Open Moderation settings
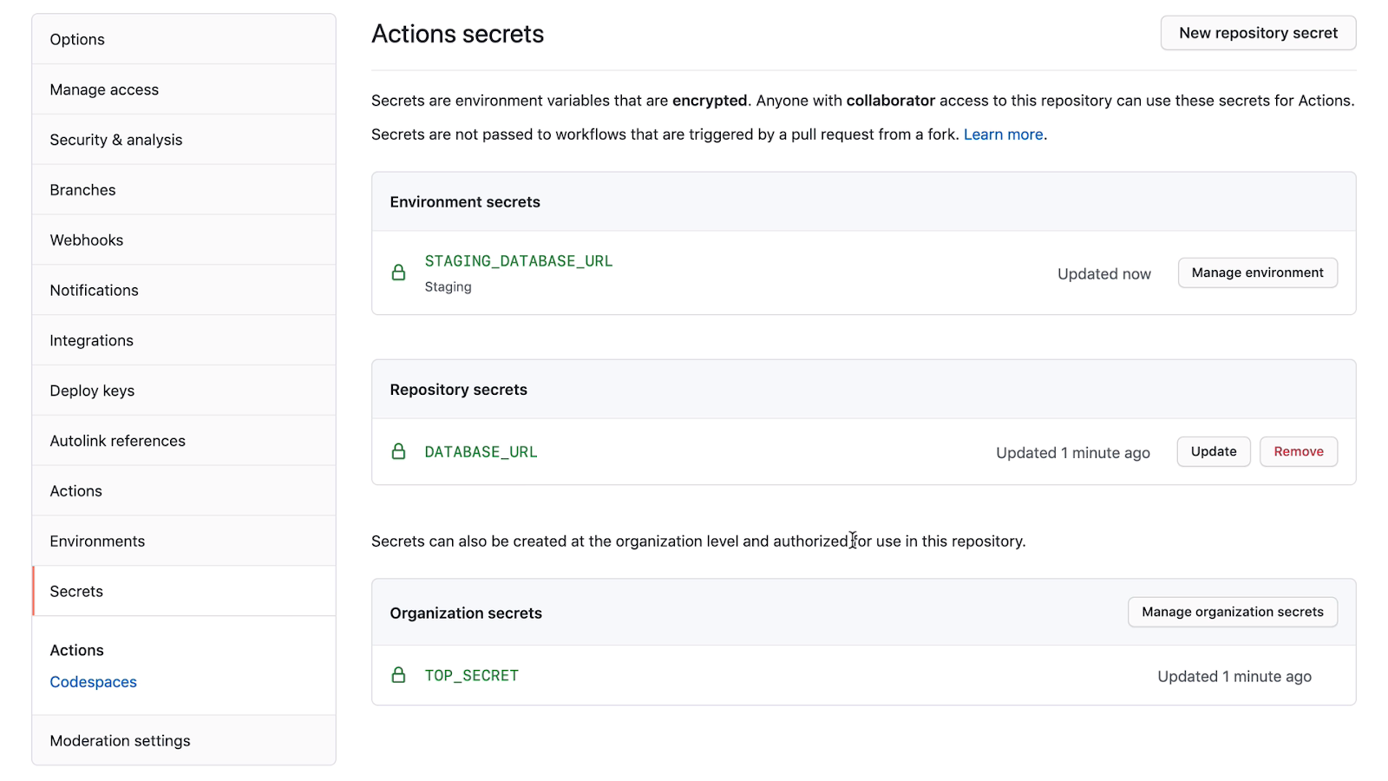This screenshot has width=1388, height=781. pos(120,740)
